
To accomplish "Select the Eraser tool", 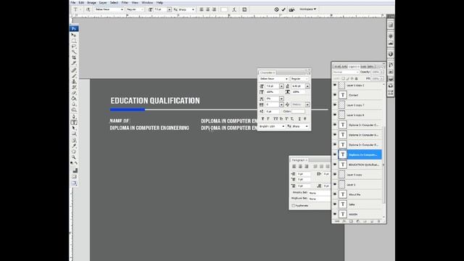I will pyautogui.click(x=74, y=93).
